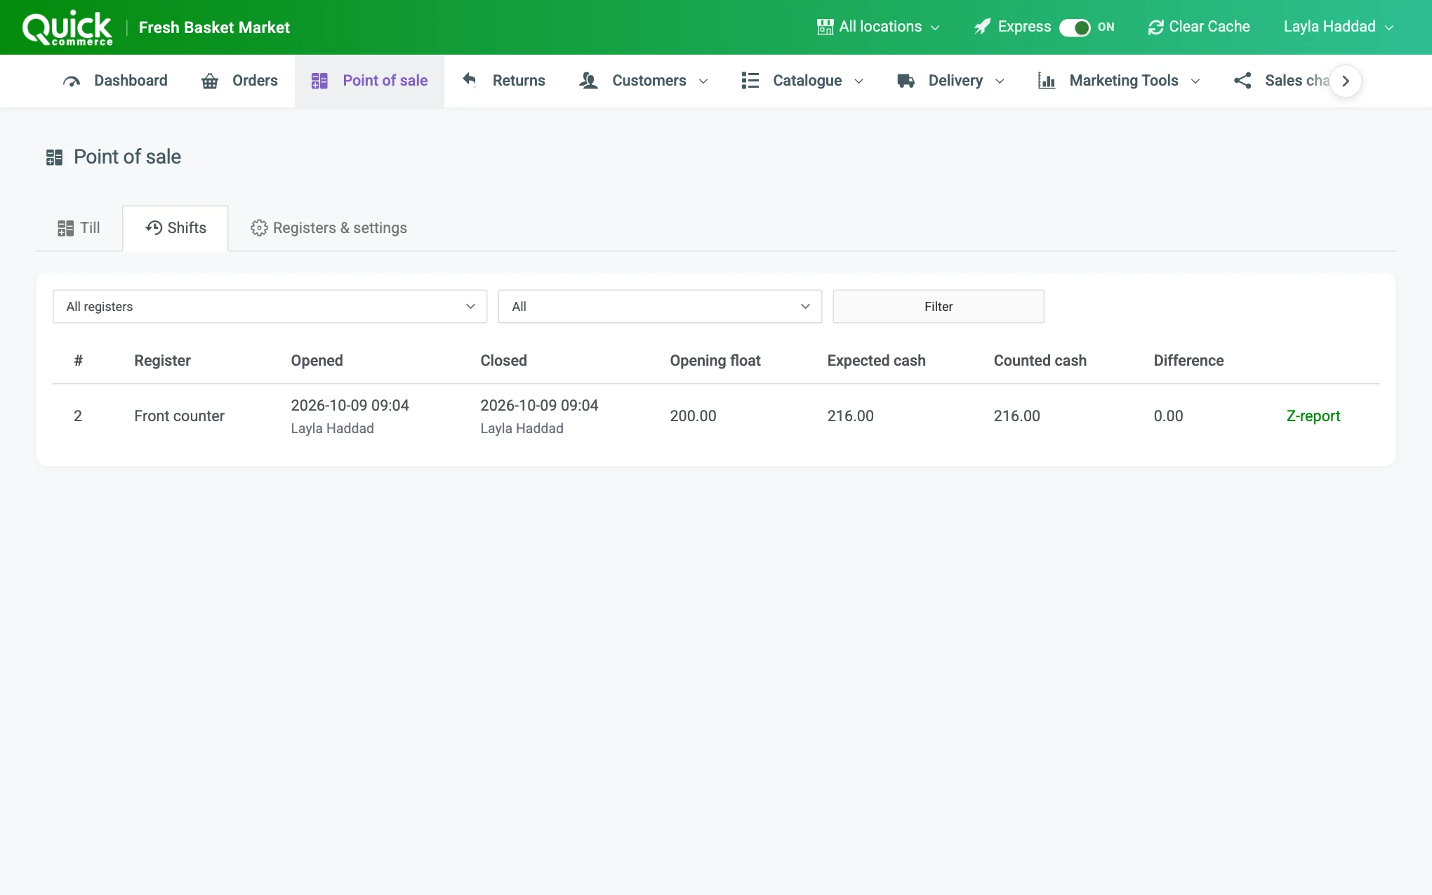Click the Orders basket icon
The width and height of the screenshot is (1432, 895).
pyautogui.click(x=210, y=81)
